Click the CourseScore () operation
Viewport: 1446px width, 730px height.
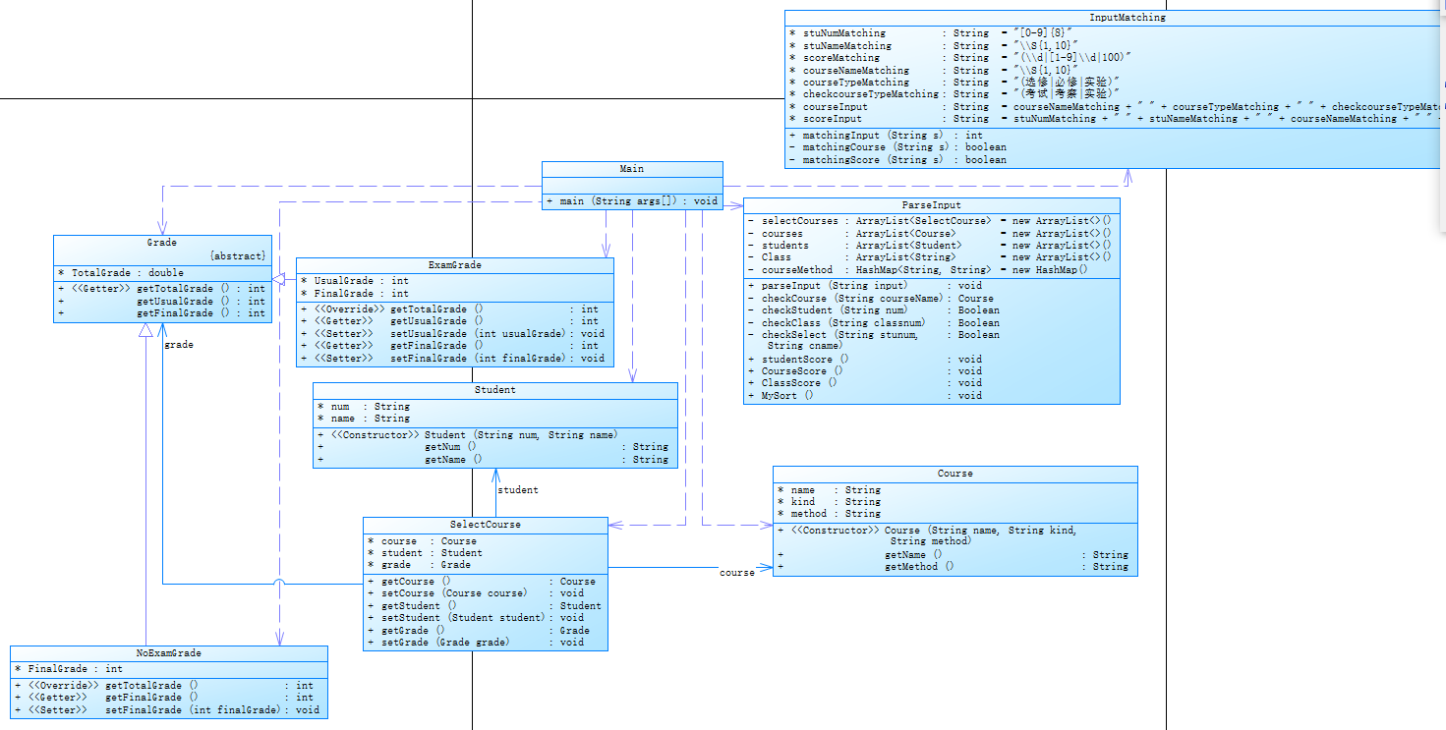click(865, 371)
